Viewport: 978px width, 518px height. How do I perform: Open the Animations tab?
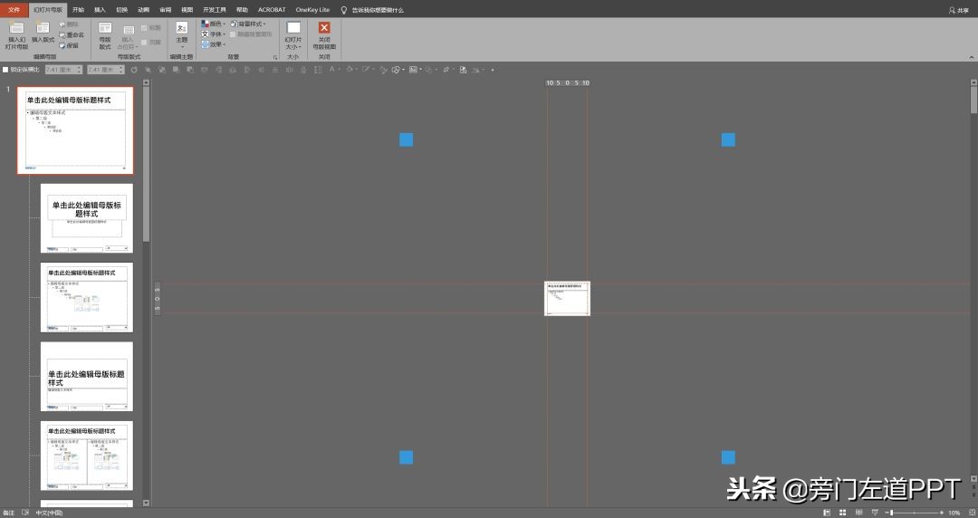[143, 9]
